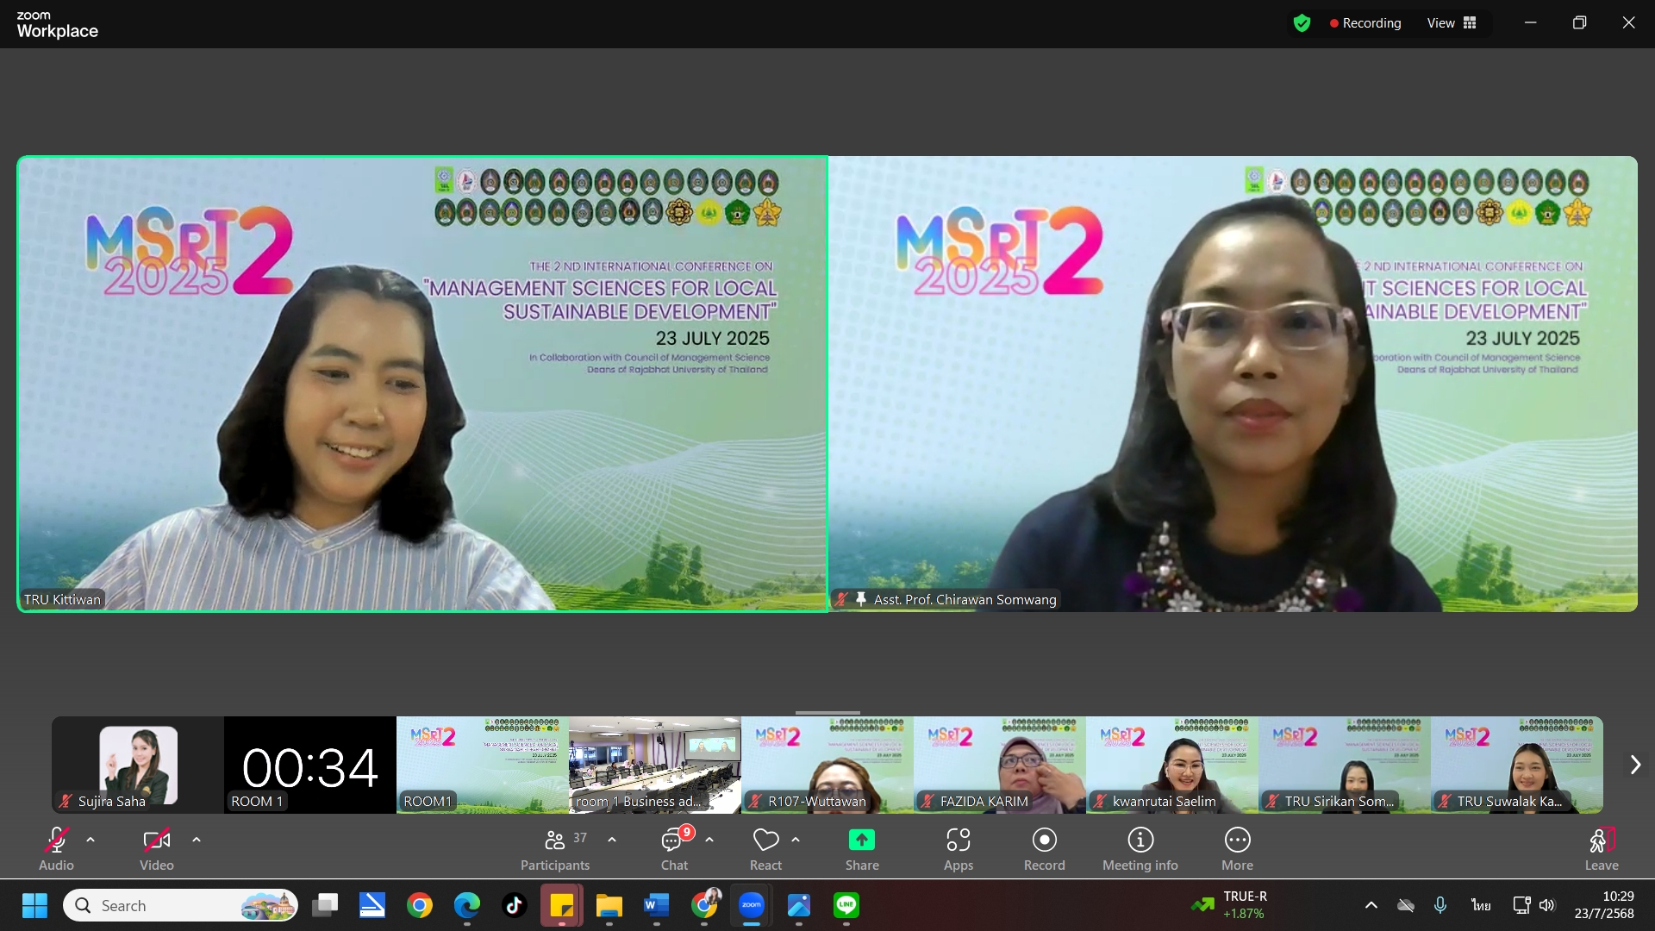
Task: Click the Record button
Action: pyautogui.click(x=1045, y=849)
